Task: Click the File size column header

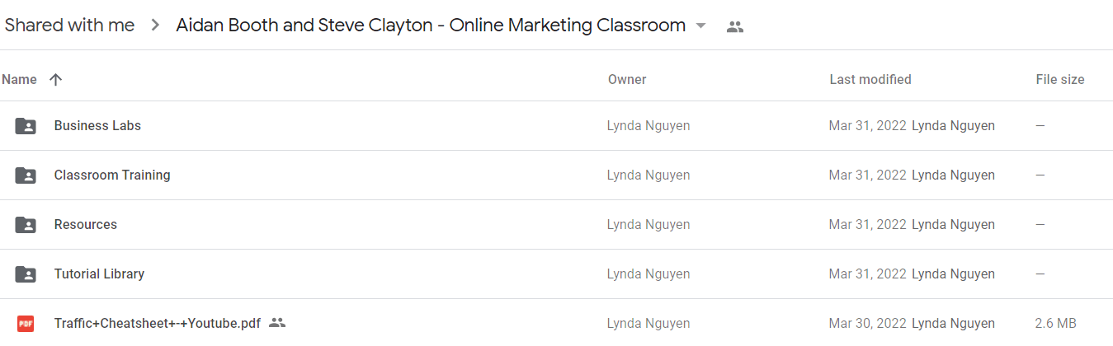Action: click(1060, 80)
